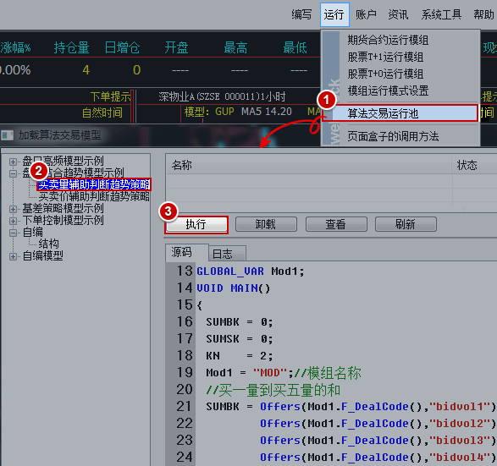Switch to the 日志 tab

point(227,254)
